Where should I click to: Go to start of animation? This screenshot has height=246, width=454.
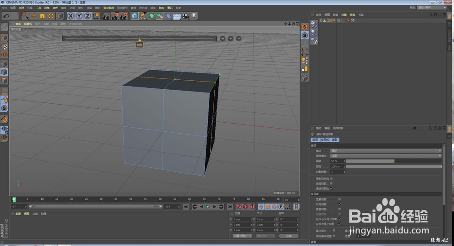coord(186,207)
